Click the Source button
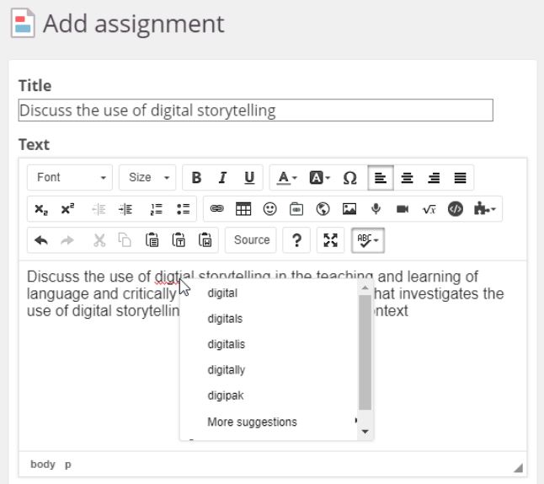The image size is (544, 484). [252, 240]
